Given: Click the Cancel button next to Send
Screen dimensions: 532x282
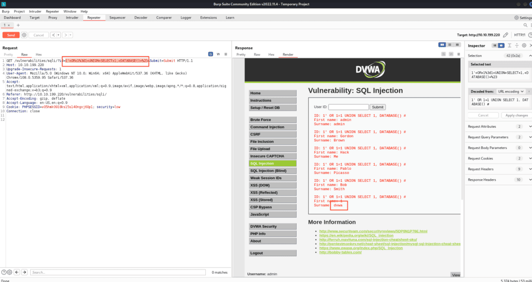Looking at the screenshot, I should point(38,35).
